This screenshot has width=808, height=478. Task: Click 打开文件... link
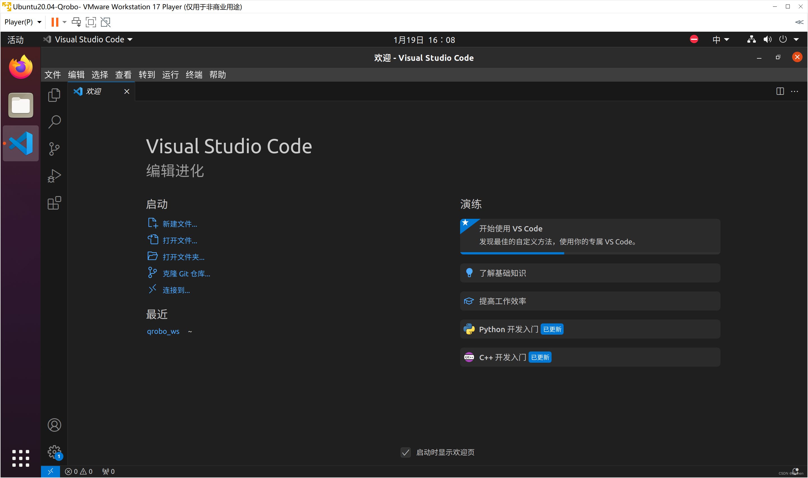(180, 240)
